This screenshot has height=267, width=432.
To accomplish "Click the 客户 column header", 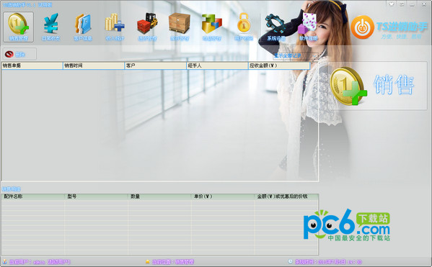I will (x=156, y=65).
